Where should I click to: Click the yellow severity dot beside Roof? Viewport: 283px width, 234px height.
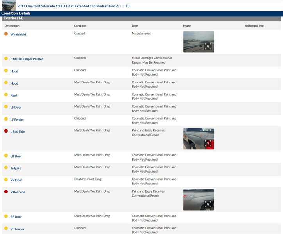6,94
